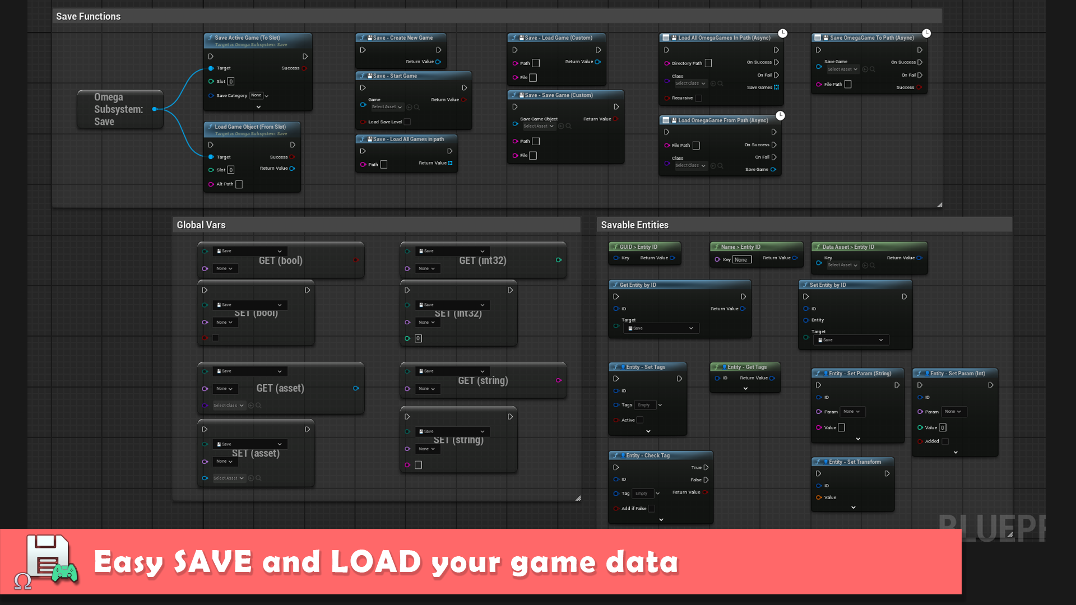Click browse magnifier in Save OmegaGame To Path node
Viewport: 1076px width, 605px height.
(x=872, y=69)
